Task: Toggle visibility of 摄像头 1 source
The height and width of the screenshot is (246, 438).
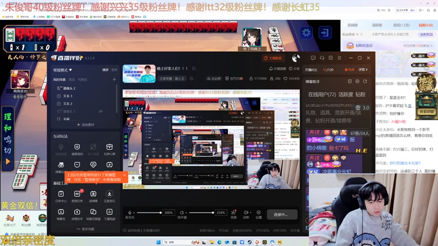Action: (x=101, y=112)
